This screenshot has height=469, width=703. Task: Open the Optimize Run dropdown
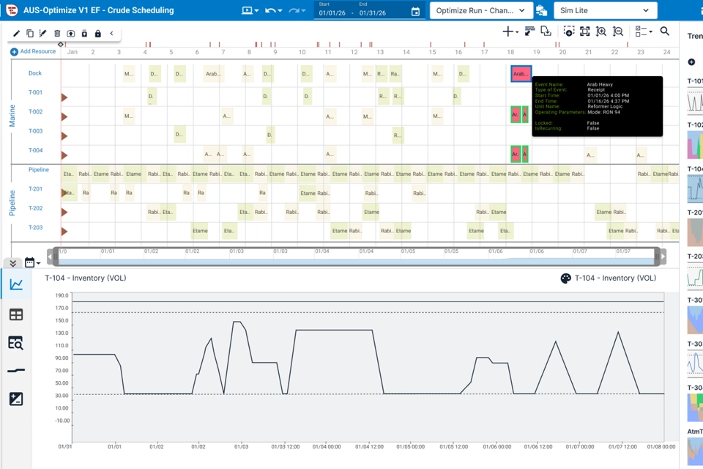pyautogui.click(x=481, y=10)
